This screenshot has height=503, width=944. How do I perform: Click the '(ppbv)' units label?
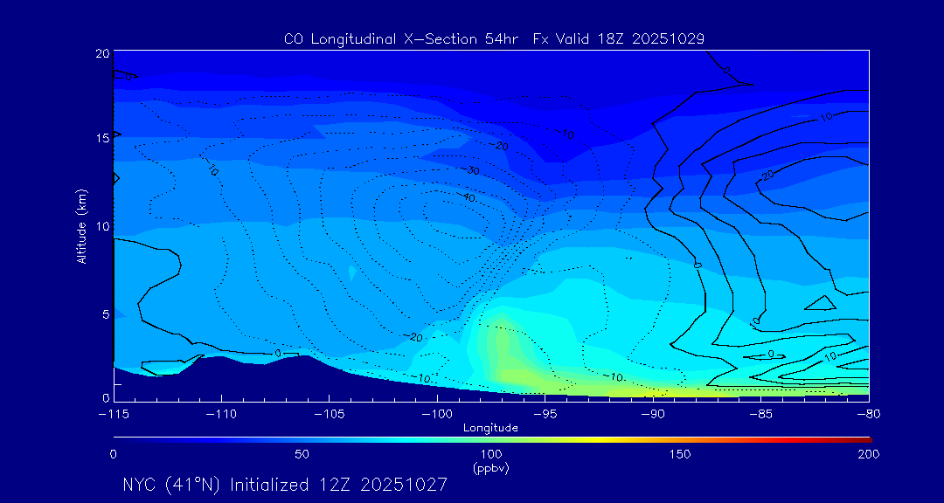(x=490, y=468)
